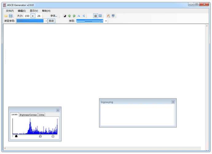212x154 pixels.
Task: Toggle the levels panel display icon
Action: pyautogui.click(x=96, y=16)
